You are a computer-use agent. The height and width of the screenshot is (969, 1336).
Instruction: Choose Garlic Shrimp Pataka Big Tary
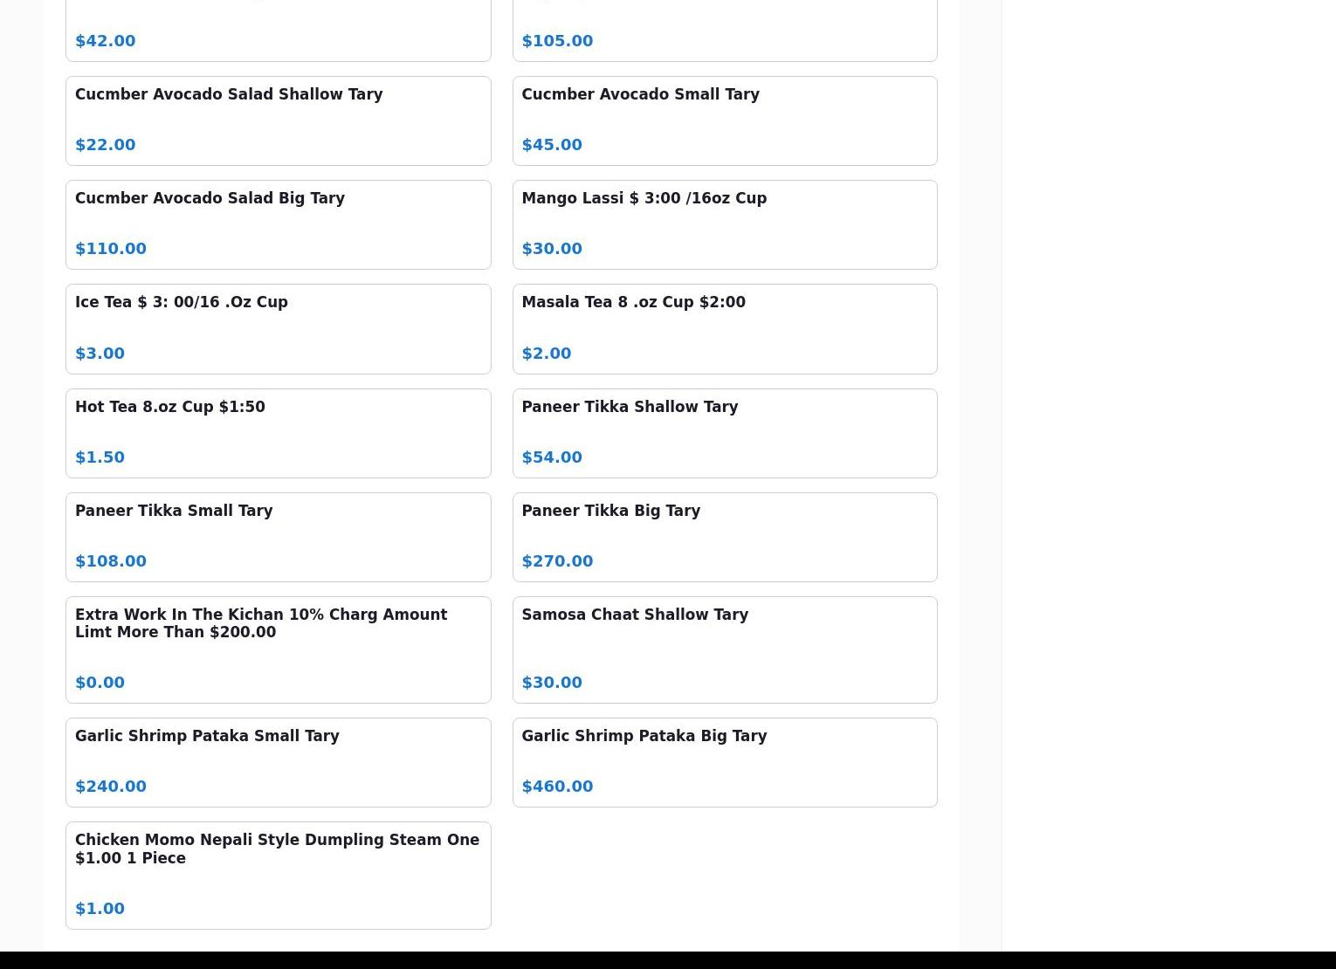[724, 762]
